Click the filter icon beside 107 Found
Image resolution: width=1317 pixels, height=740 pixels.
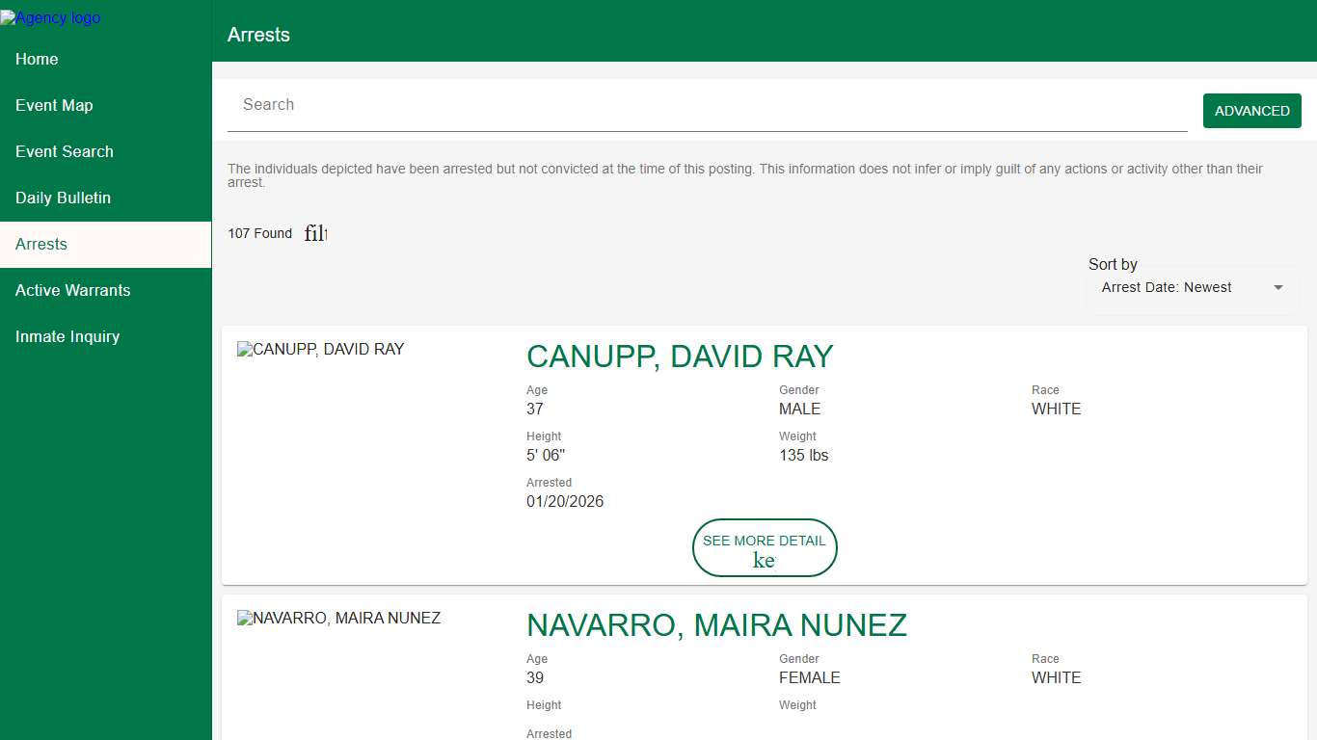coord(315,233)
